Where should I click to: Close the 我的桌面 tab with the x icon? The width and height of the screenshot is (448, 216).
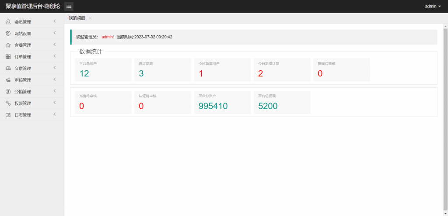click(x=90, y=18)
